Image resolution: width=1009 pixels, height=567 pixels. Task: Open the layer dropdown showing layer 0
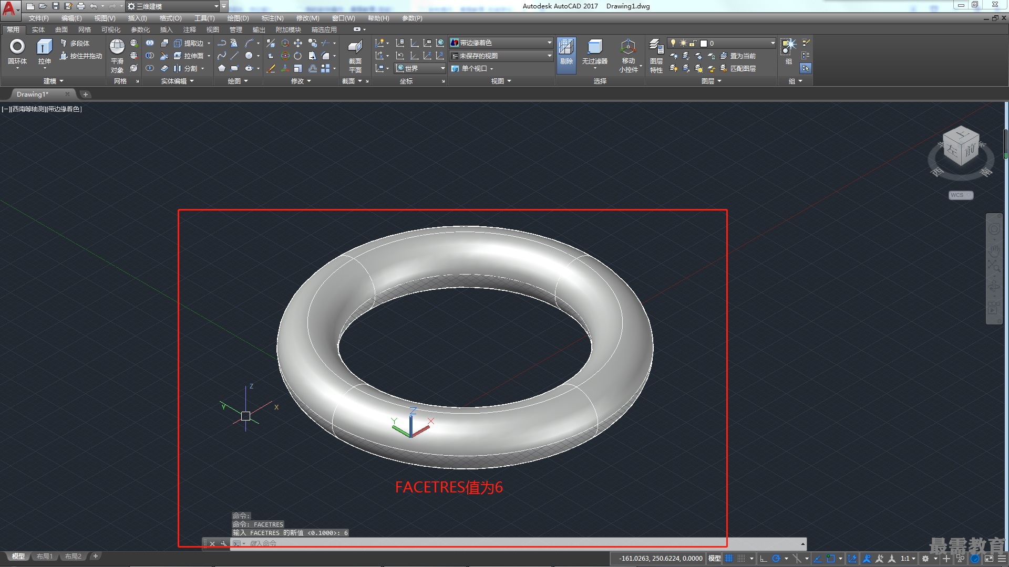coord(722,43)
